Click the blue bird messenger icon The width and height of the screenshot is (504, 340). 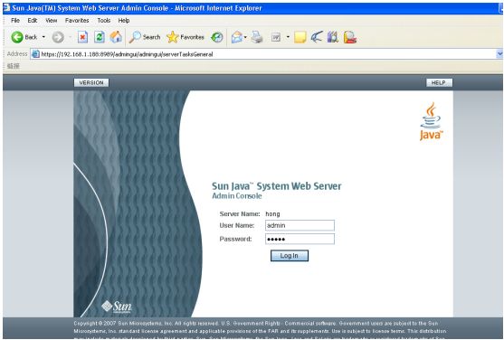(x=317, y=37)
